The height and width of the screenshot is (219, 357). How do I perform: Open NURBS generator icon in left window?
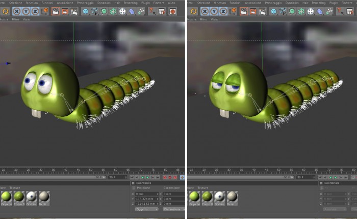[x=104, y=11]
